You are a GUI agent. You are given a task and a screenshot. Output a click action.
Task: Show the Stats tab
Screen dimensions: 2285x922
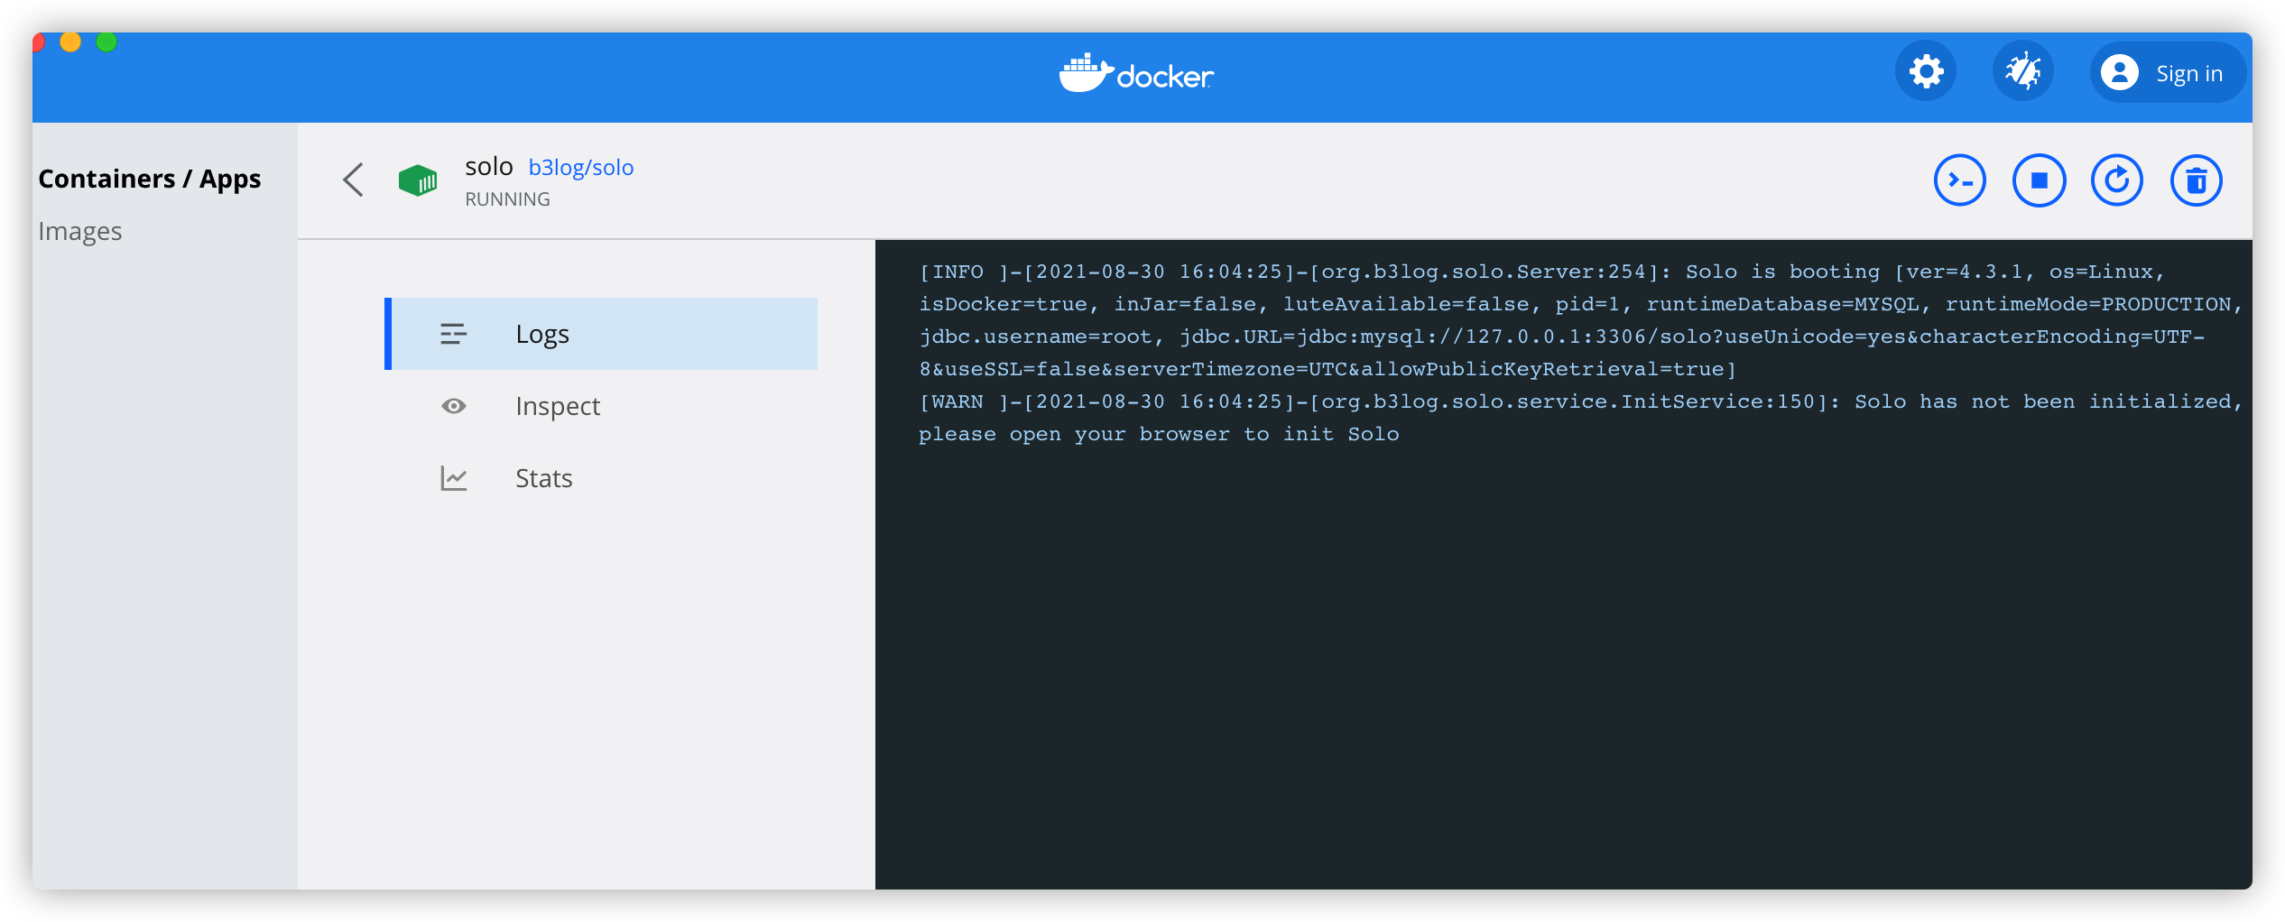pyautogui.click(x=543, y=478)
